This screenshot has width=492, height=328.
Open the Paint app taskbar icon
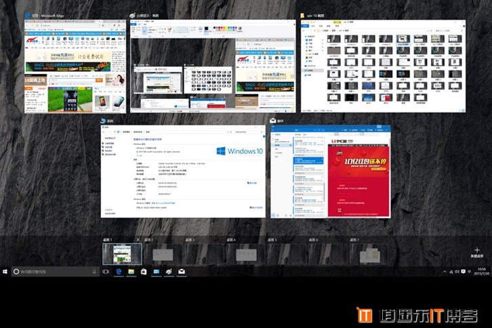pos(169,272)
